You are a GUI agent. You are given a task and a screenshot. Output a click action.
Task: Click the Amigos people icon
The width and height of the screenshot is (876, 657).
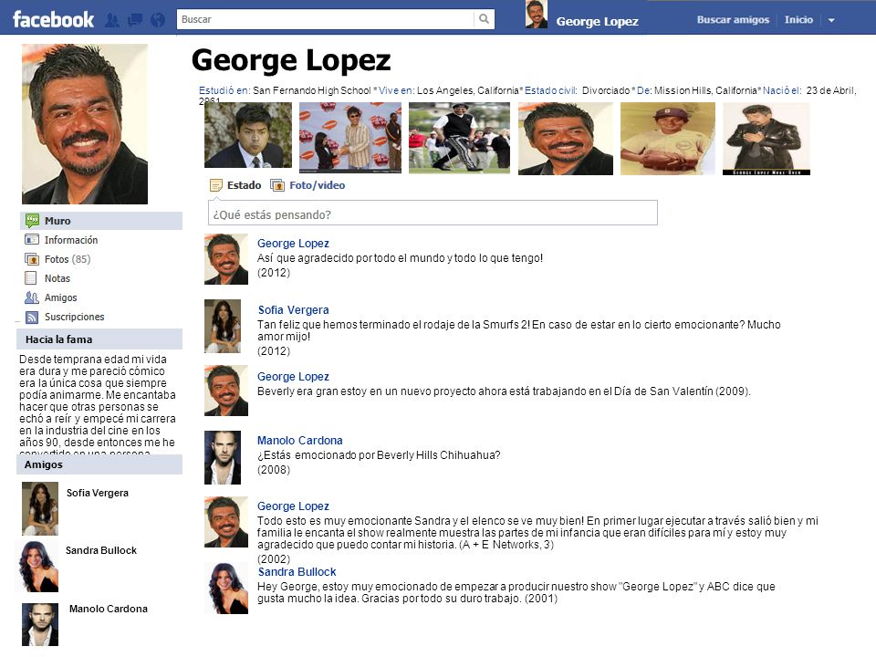coord(32,297)
